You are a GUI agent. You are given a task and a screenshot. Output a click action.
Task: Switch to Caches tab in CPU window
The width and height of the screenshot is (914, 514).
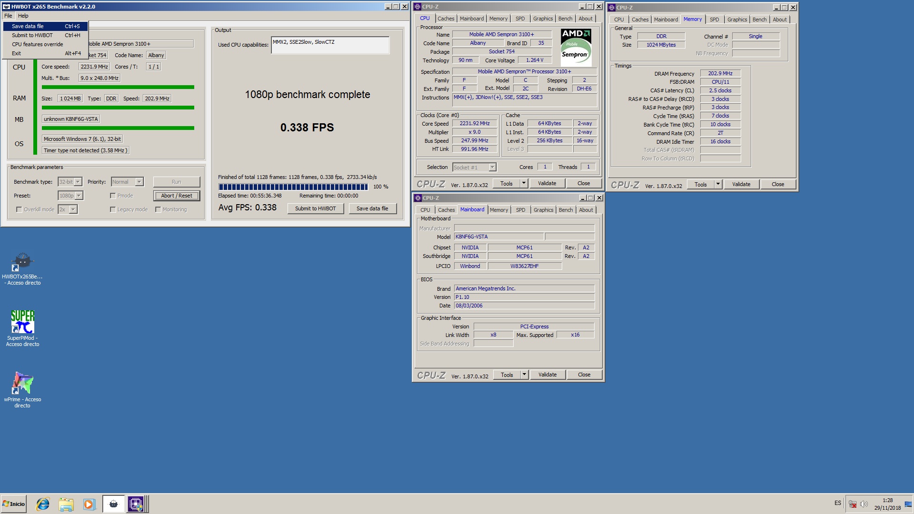coord(446,19)
